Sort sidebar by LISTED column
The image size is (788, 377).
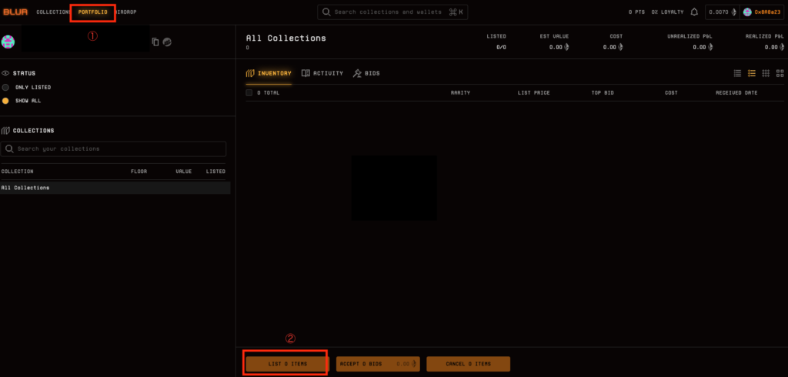tap(215, 172)
